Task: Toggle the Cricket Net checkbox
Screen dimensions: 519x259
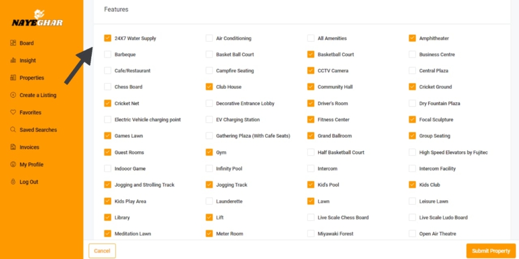Action: coord(107,103)
